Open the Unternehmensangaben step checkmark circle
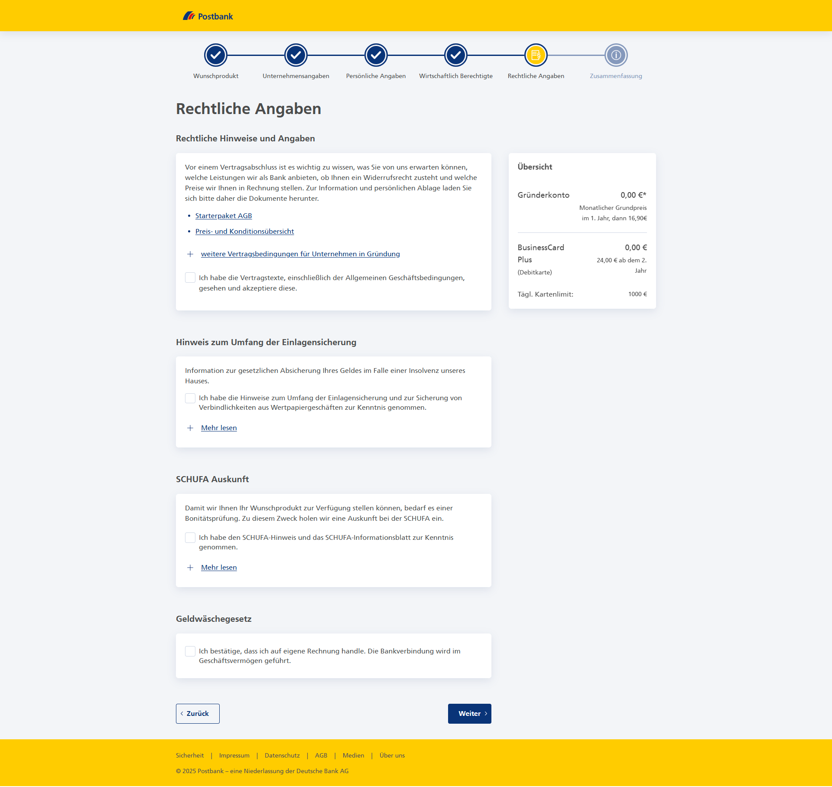 (x=296, y=55)
